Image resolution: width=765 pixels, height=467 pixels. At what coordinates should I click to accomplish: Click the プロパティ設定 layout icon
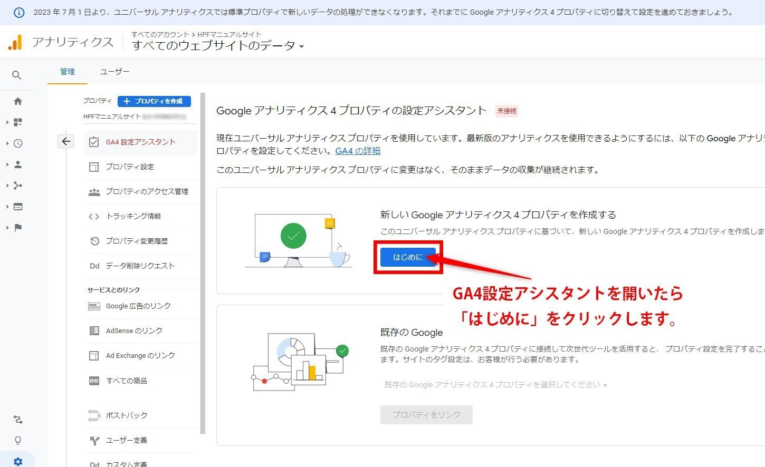(x=94, y=167)
